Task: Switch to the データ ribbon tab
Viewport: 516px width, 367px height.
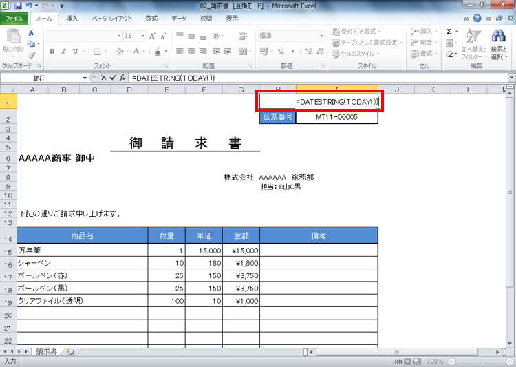Action: 179,19
